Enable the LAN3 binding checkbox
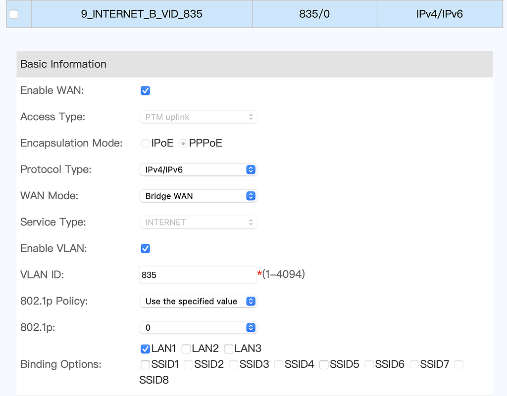Image resolution: width=507 pixels, height=396 pixels. pyautogui.click(x=228, y=349)
